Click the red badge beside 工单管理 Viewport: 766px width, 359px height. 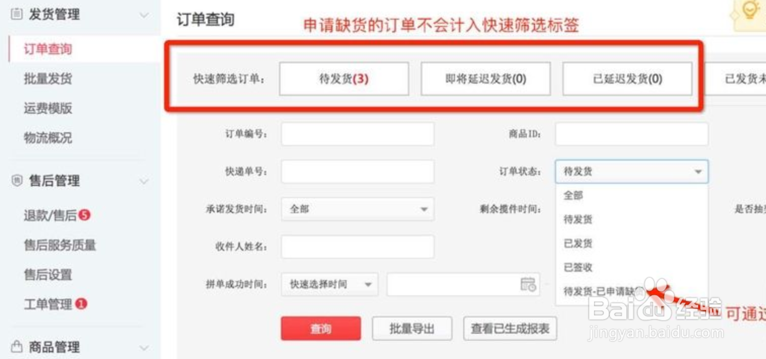[81, 304]
